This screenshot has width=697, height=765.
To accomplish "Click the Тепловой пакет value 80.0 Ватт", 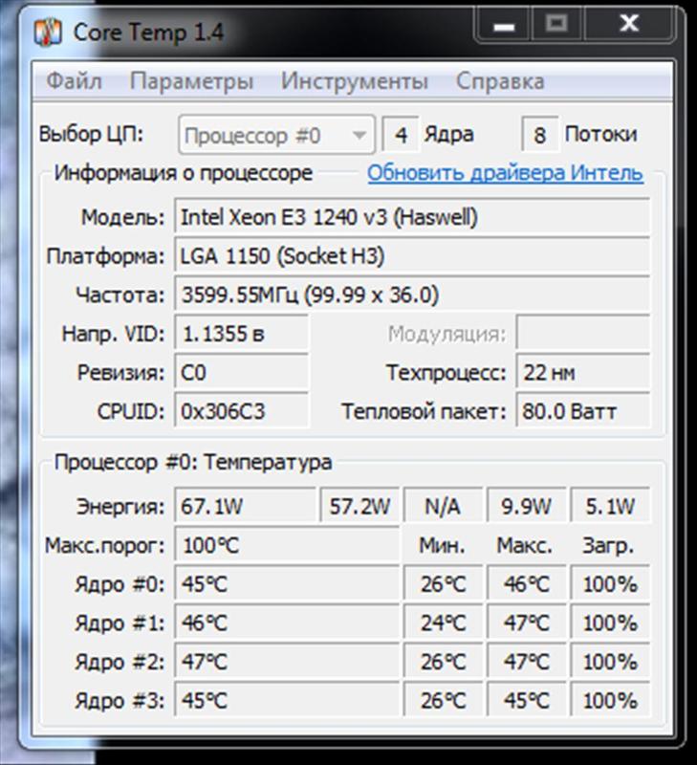I will point(583,411).
